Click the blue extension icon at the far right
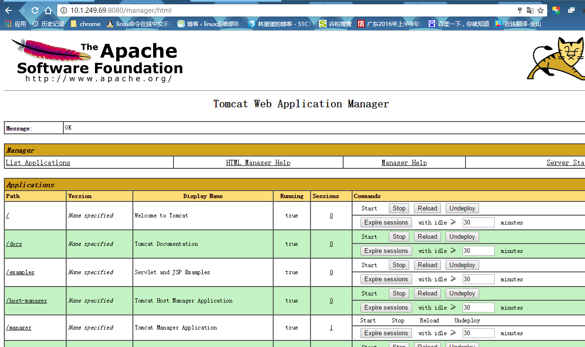 (572, 10)
